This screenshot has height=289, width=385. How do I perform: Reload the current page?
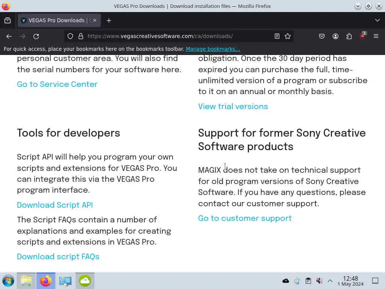pyautogui.click(x=36, y=37)
